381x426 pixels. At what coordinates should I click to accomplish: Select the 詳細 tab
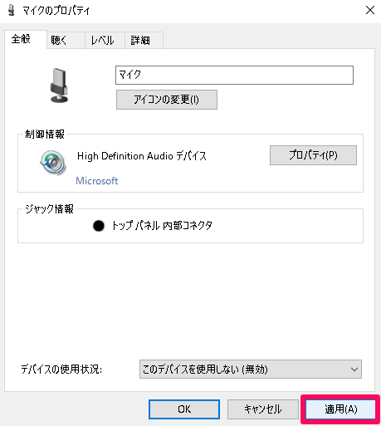(144, 41)
